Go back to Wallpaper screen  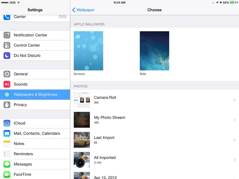(x=83, y=10)
